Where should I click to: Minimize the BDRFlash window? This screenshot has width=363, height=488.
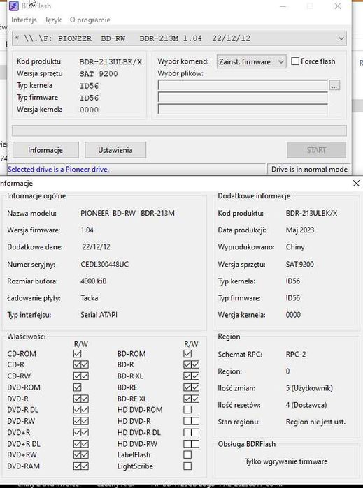283,6
